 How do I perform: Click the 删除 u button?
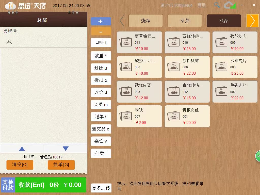coord(101,68)
